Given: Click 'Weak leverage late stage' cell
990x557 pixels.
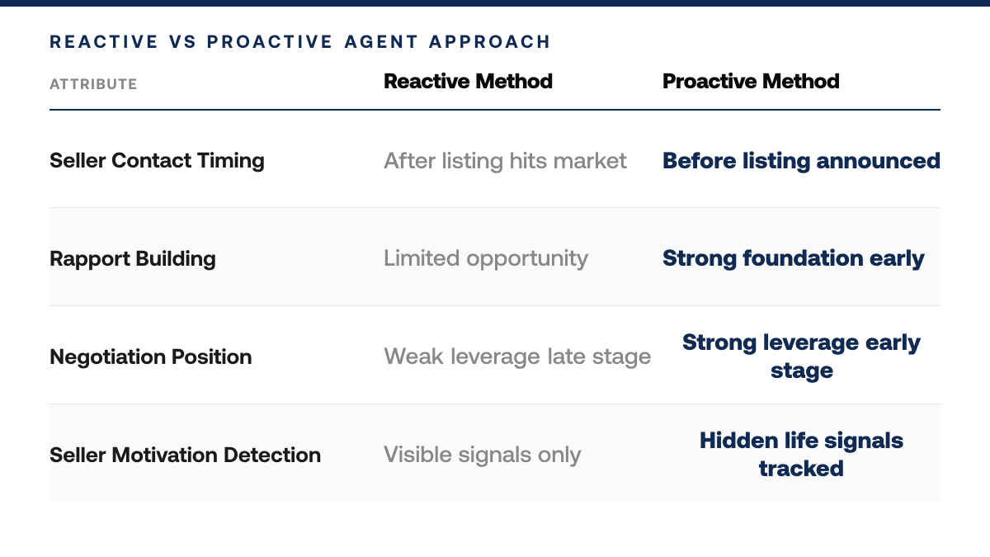Looking at the screenshot, I should [517, 356].
